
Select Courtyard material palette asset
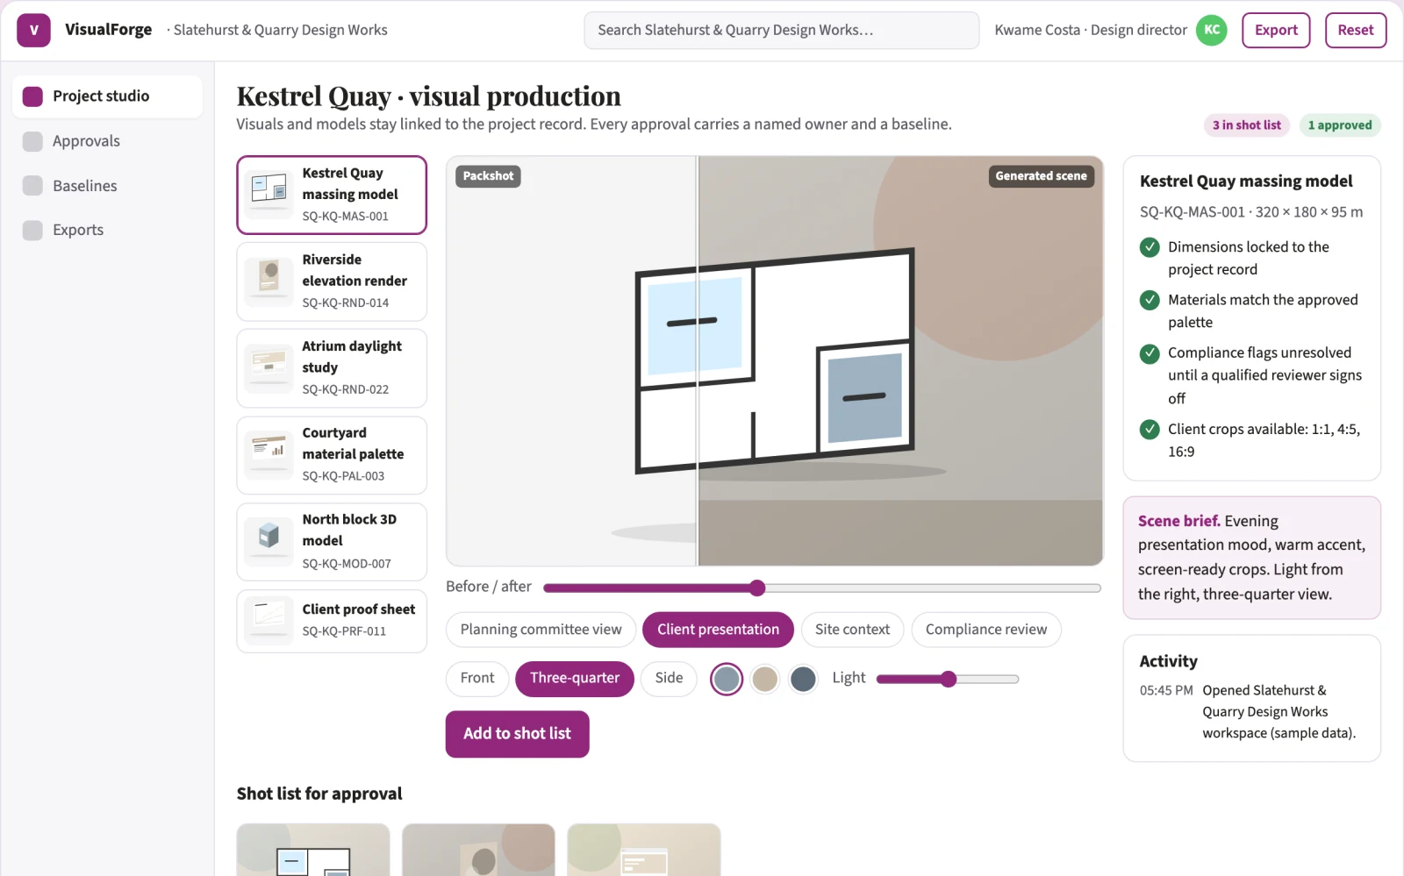332,455
